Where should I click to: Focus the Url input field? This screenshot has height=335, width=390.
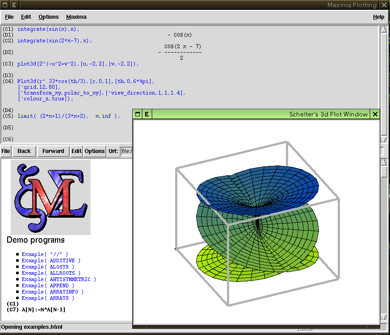pyautogui.click(x=127, y=151)
